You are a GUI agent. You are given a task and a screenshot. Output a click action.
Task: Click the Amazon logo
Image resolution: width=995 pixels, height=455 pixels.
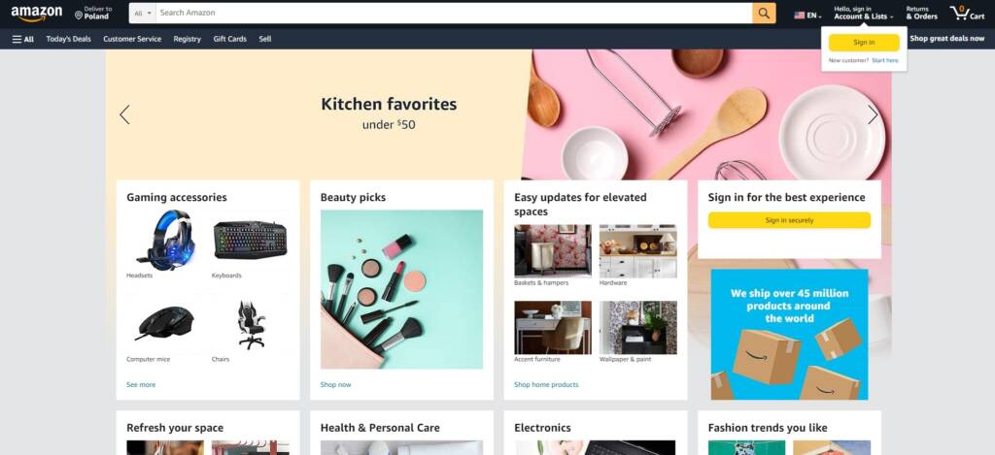tap(37, 14)
